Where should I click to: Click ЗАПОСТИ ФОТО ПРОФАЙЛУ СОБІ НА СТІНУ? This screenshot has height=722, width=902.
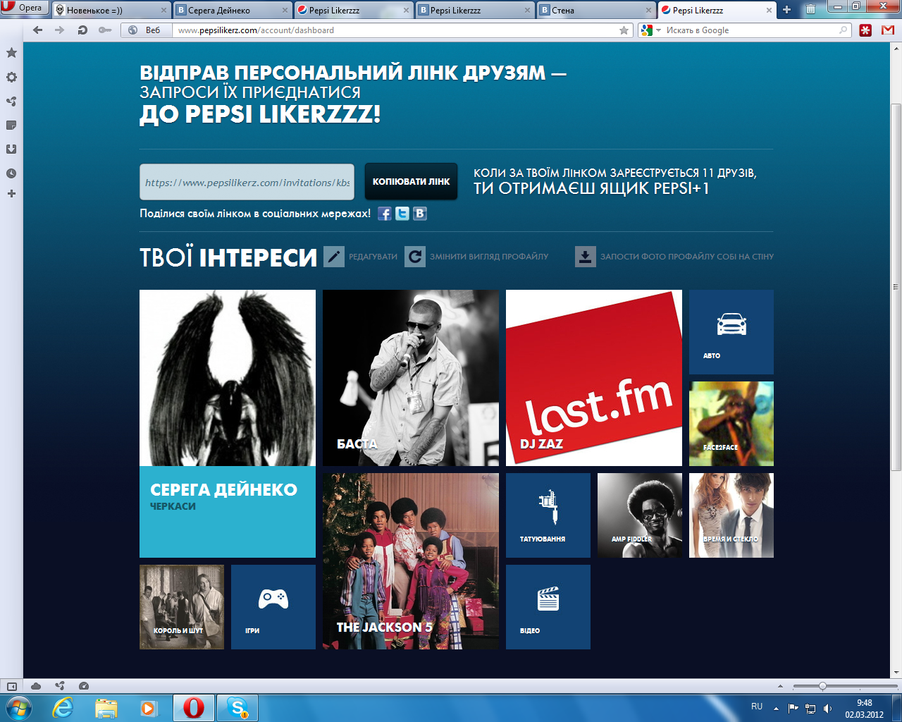[687, 257]
